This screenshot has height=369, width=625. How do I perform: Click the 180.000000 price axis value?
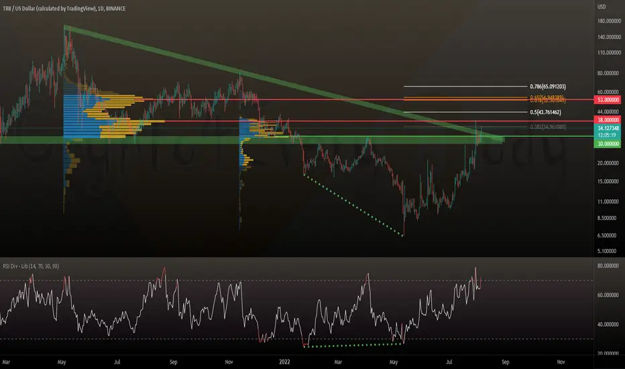(609, 21)
